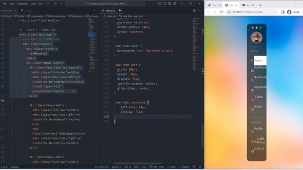Viewport: 303px width, 170px height.
Task: Open the feedback icon in status bar
Action: coord(194,167)
